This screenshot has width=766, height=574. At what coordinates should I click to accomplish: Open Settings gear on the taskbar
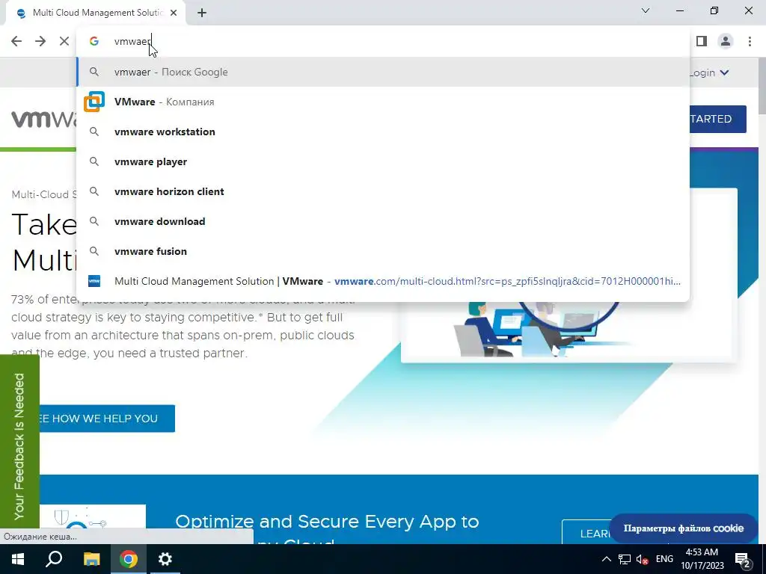coord(165,559)
